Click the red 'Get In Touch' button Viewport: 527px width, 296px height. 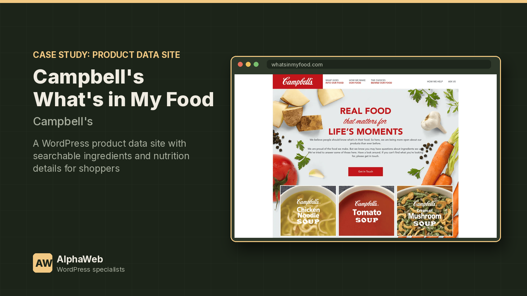point(366,172)
